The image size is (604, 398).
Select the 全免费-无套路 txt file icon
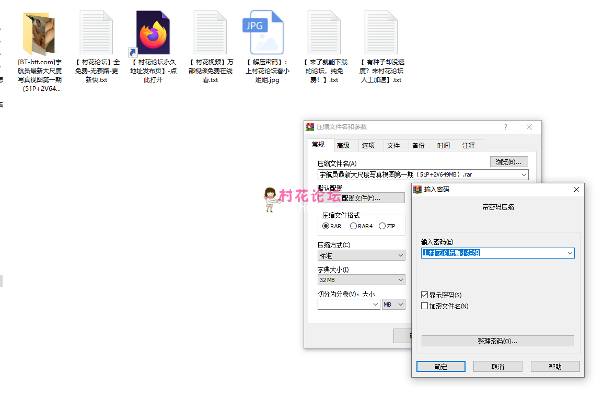click(x=96, y=33)
